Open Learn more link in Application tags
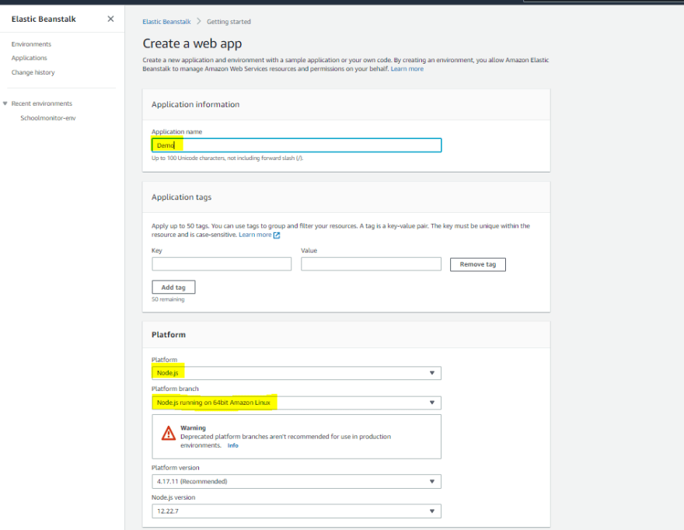 click(255, 235)
